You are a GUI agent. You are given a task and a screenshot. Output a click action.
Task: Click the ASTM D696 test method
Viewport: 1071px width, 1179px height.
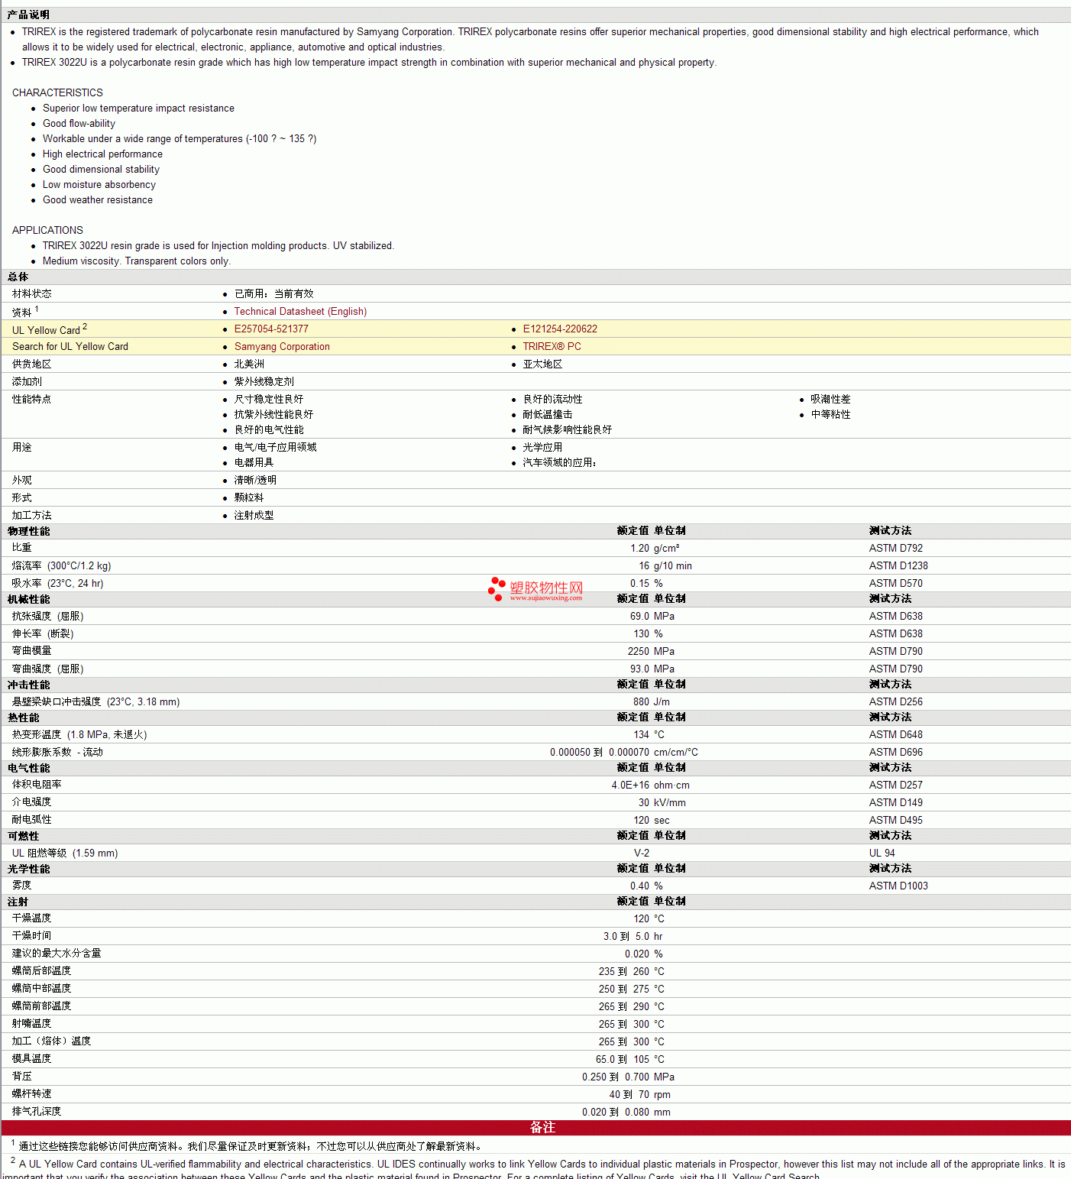[895, 753]
